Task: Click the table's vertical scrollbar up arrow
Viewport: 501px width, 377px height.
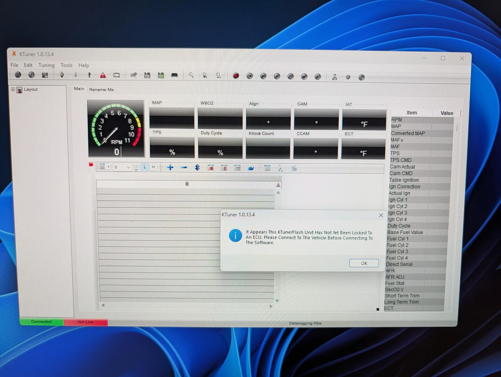Action: 278,193
